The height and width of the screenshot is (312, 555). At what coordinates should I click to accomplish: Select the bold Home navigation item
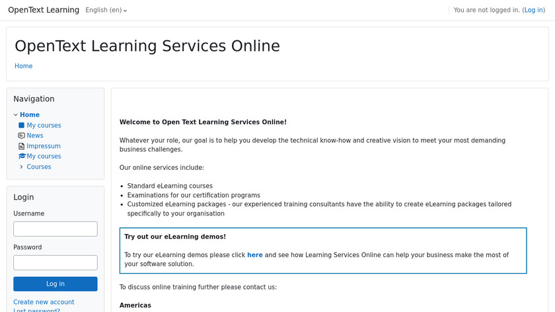30,115
